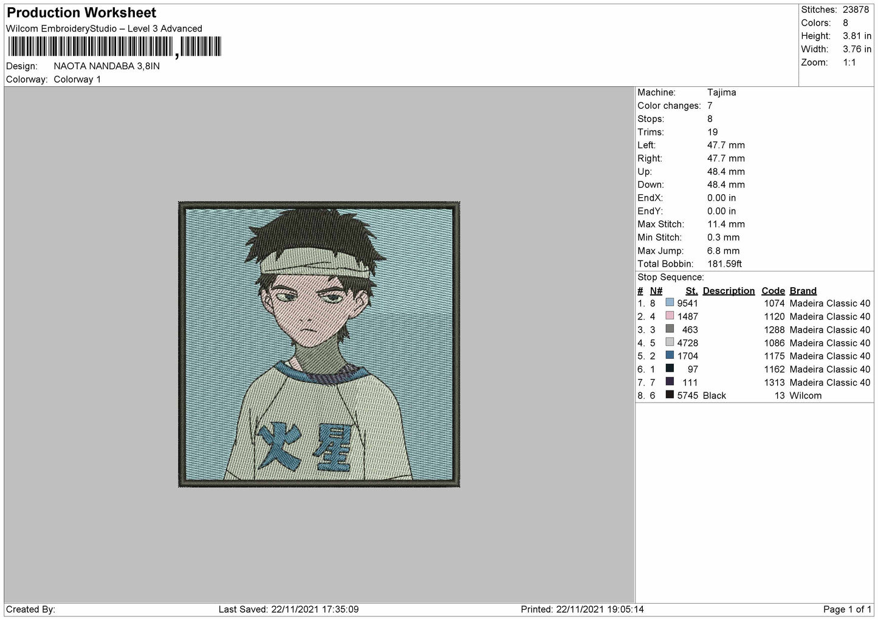Select the dark purple swatch for stop 7
This screenshot has height=620, width=878.
(670, 382)
